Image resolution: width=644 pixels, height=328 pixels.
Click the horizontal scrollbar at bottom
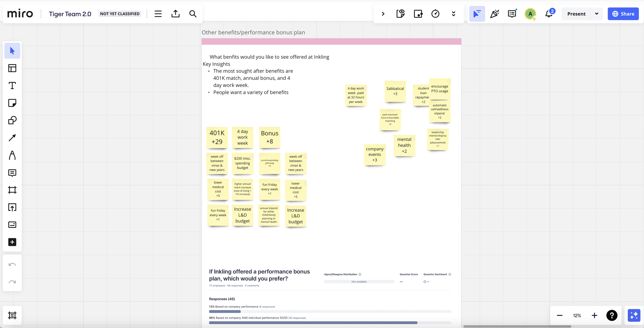click(x=517, y=326)
